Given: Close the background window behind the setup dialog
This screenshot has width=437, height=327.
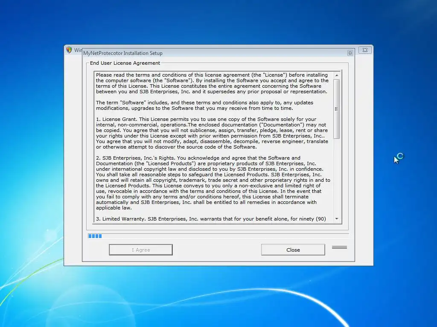Looking at the screenshot, I should tap(365, 50).
